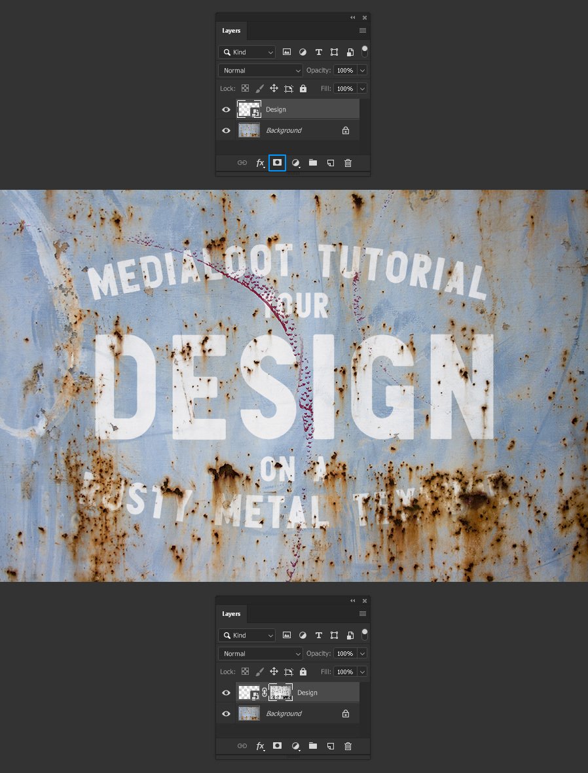This screenshot has width=588, height=773.
Task: Lock position in the bottom Layers panel
Action: click(x=274, y=672)
